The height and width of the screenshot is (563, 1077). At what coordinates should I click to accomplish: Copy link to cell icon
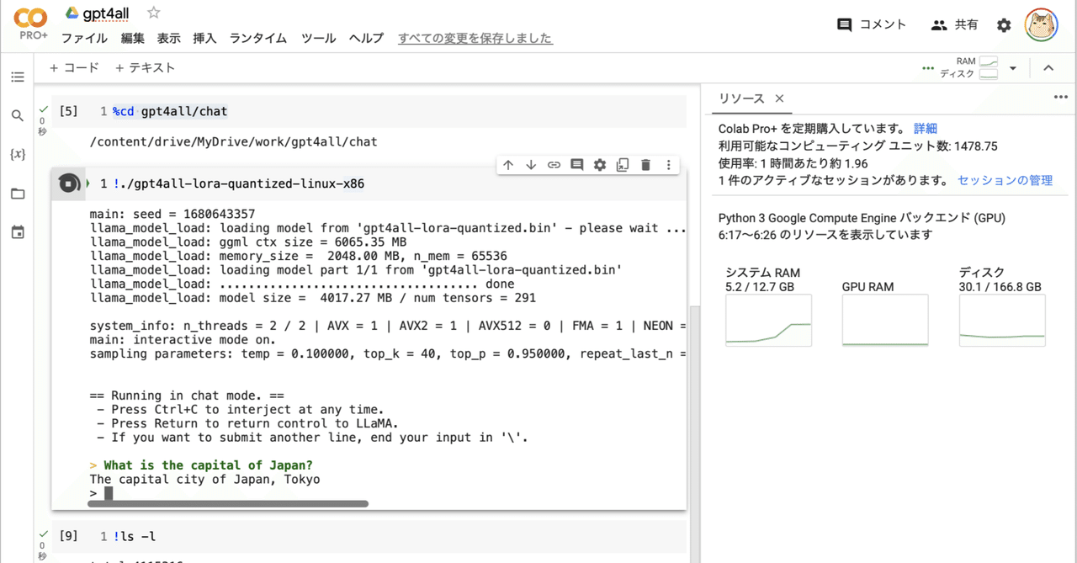click(554, 165)
